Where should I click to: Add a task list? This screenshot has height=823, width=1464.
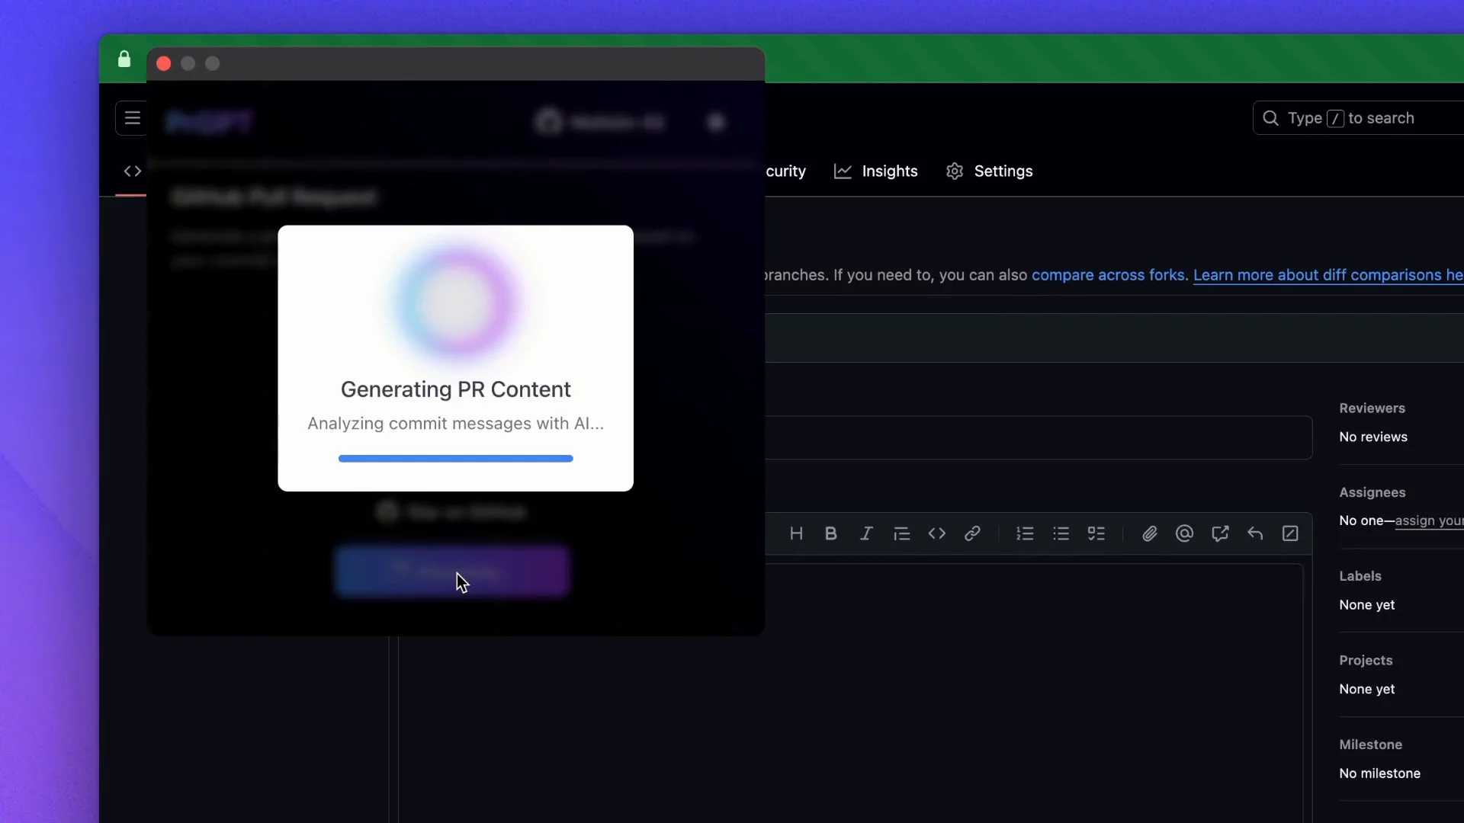click(x=1096, y=533)
